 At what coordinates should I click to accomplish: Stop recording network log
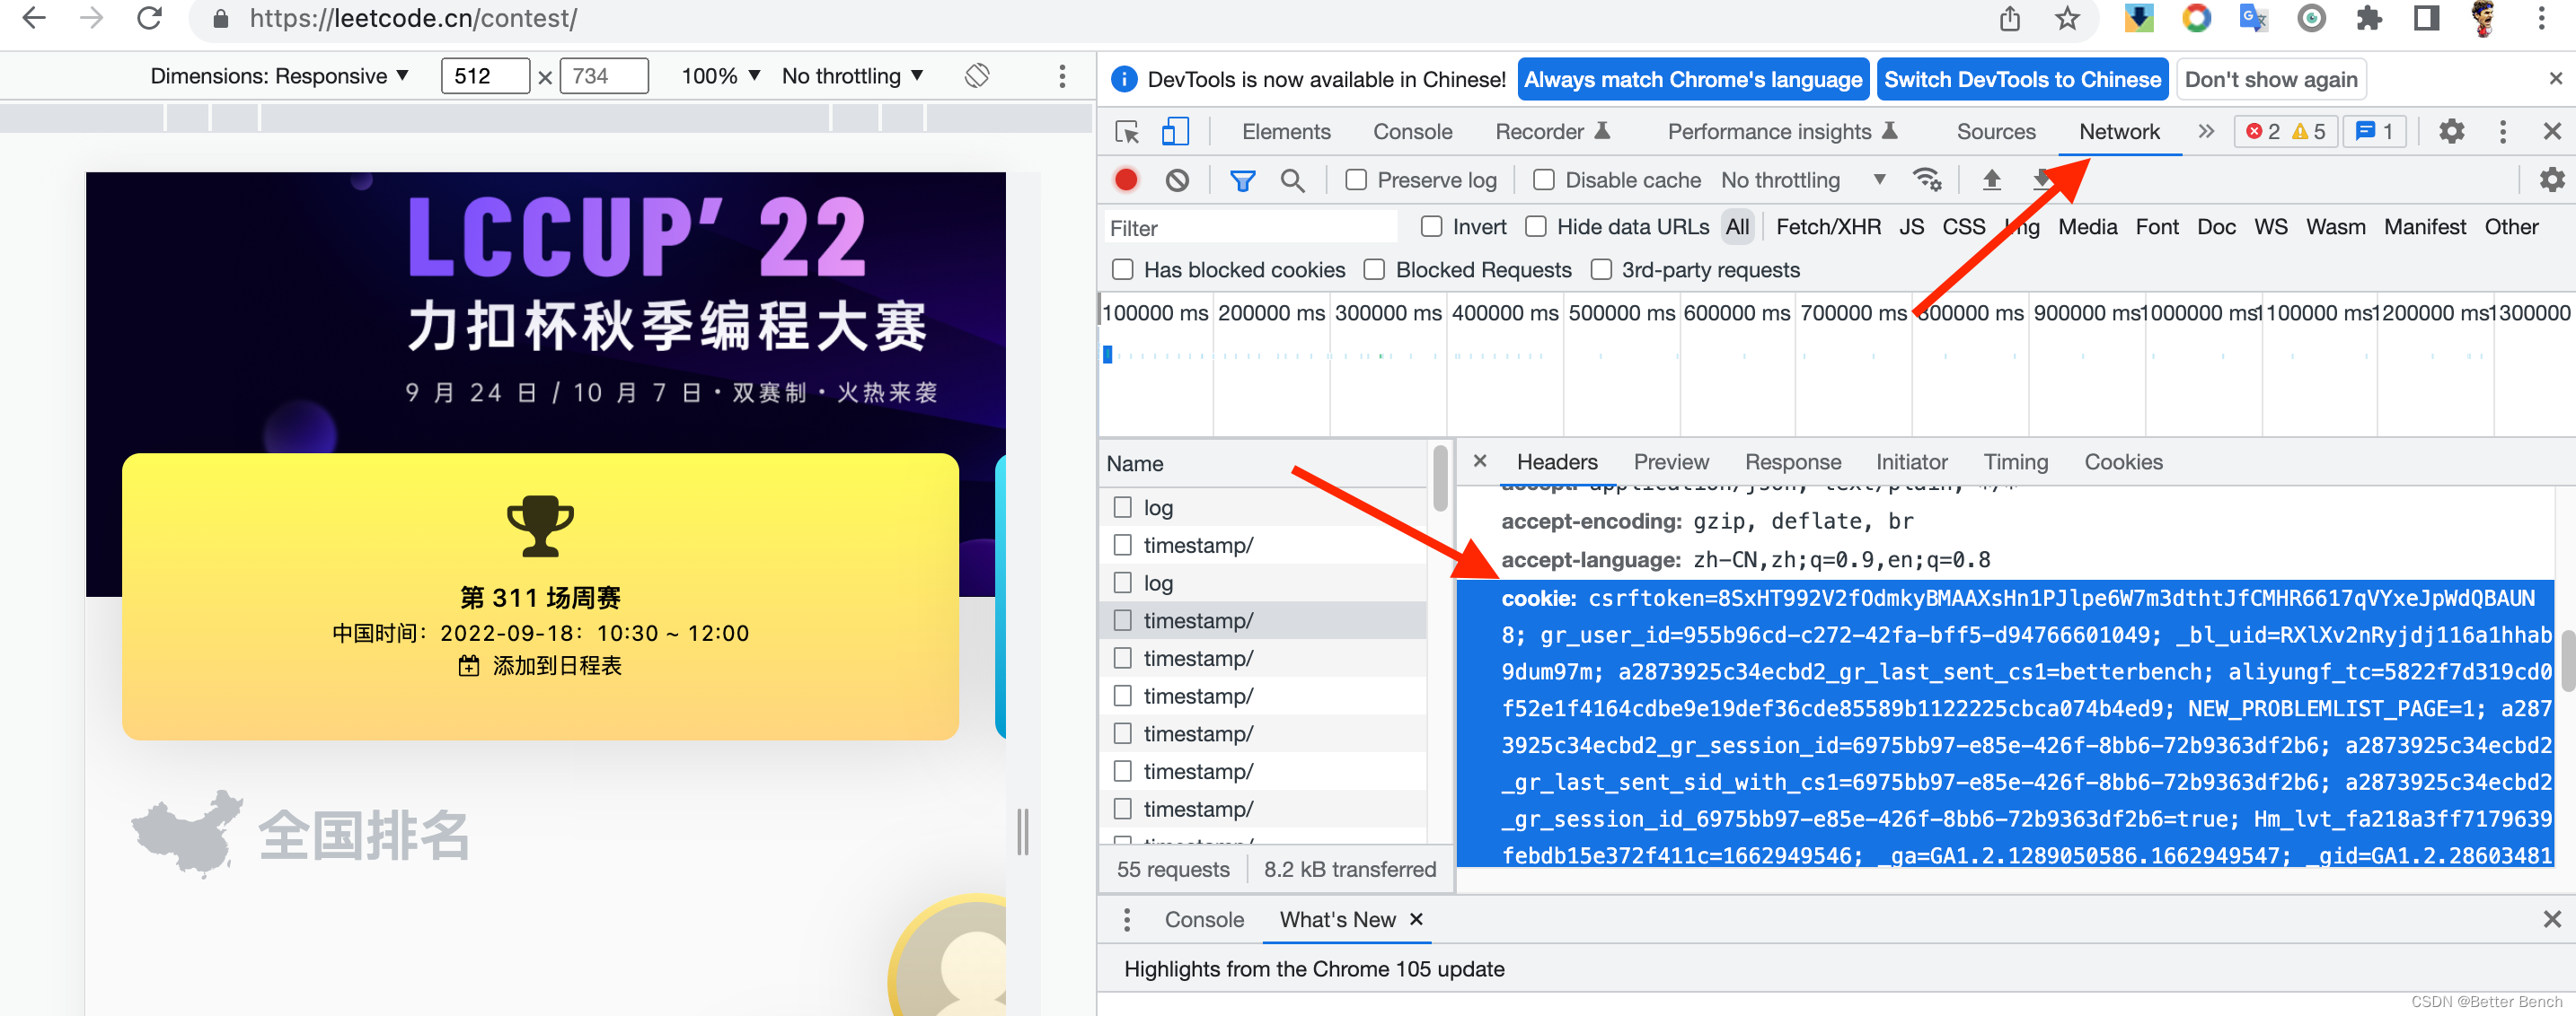pos(1126,180)
